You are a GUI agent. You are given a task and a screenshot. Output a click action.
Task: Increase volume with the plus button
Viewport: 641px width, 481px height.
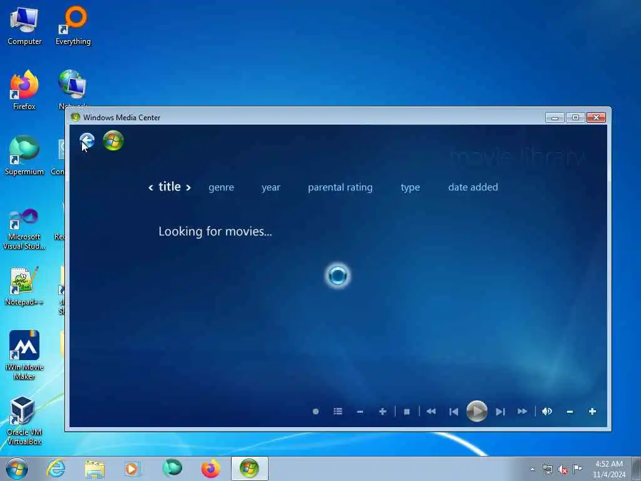coord(592,411)
